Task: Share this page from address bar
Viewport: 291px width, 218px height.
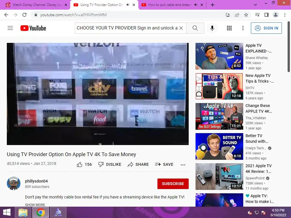Action: point(237,15)
